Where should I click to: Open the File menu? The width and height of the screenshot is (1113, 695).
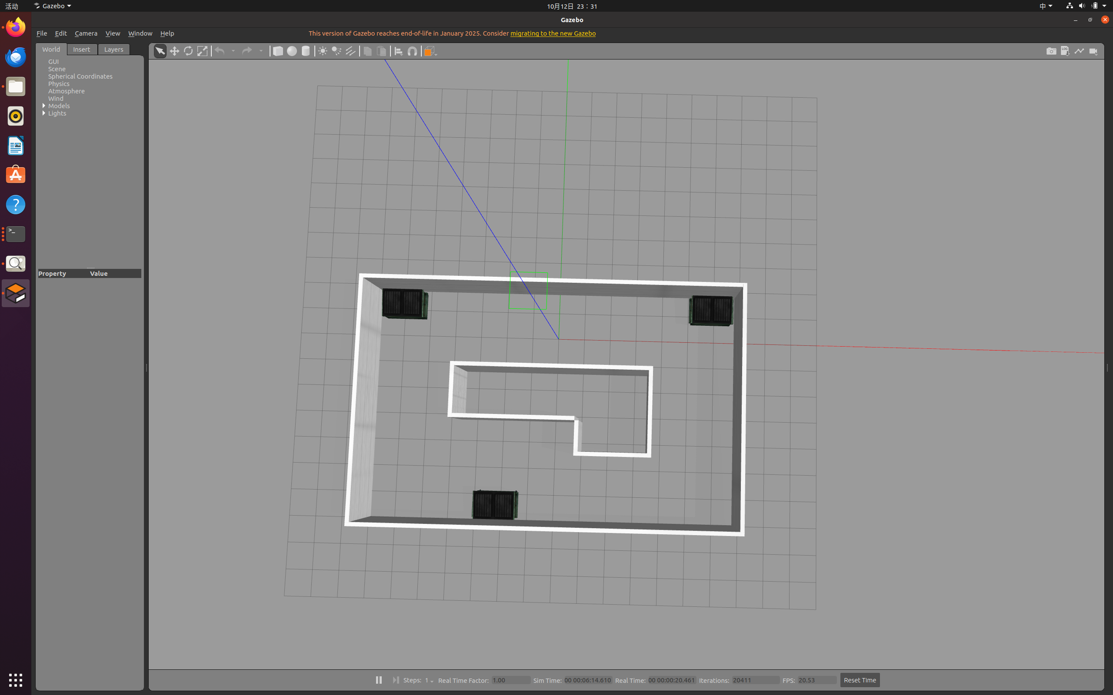tap(41, 33)
